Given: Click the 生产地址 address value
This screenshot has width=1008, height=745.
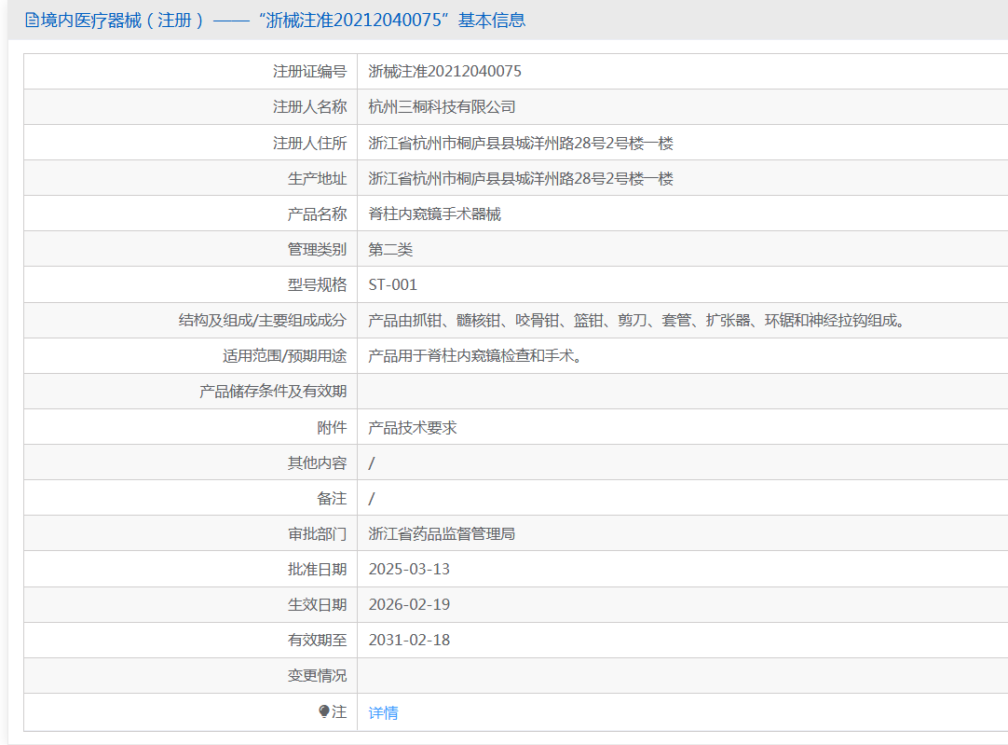Looking at the screenshot, I should pos(521,178).
